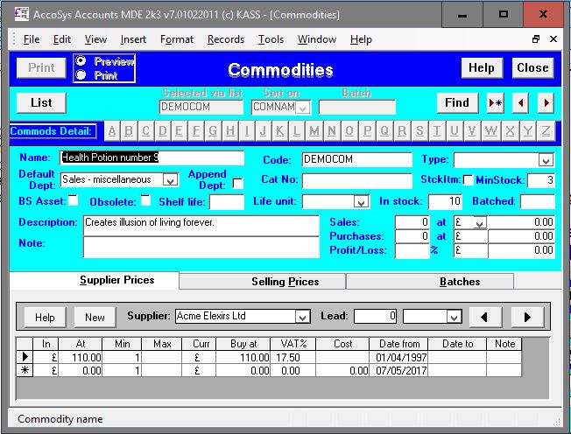Open the Type dropdown

pyautogui.click(x=546, y=160)
